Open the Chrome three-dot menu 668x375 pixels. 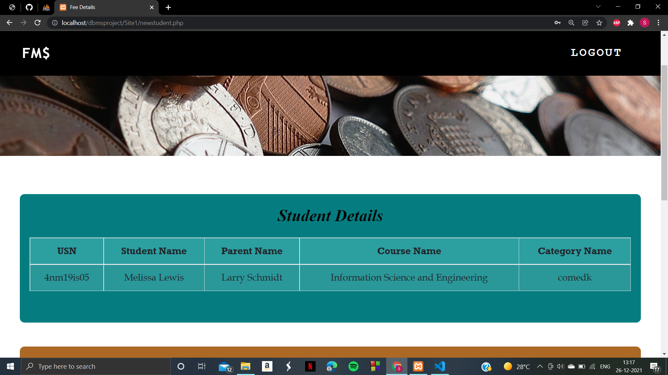click(658, 23)
